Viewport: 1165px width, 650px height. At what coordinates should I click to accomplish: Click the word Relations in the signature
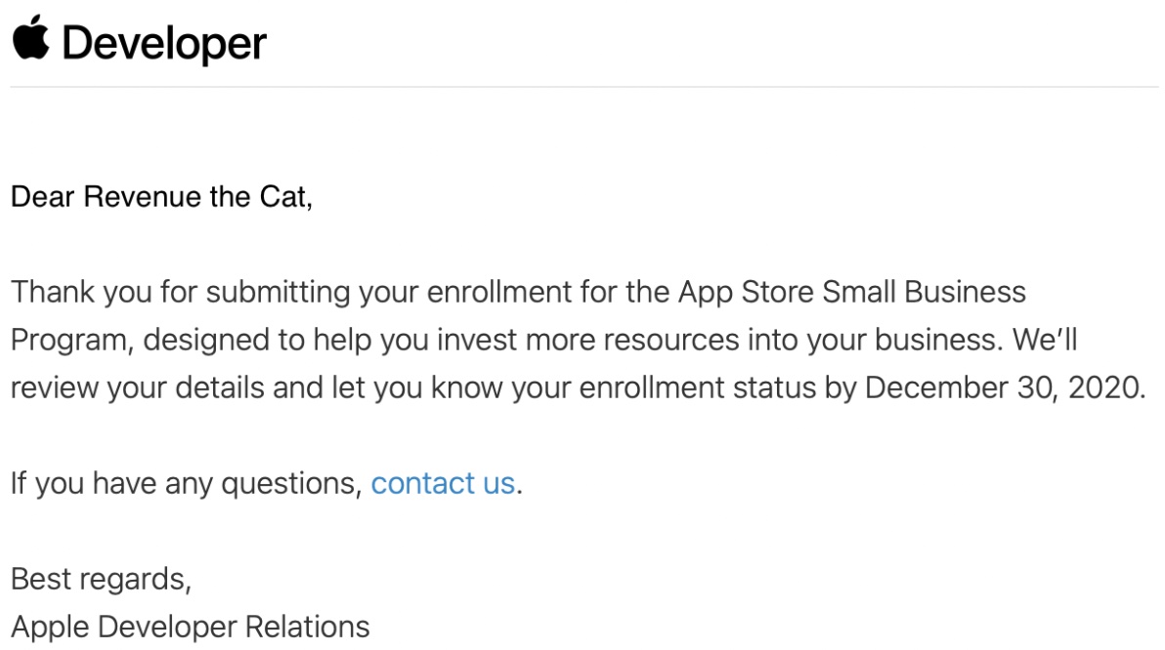pos(307,627)
